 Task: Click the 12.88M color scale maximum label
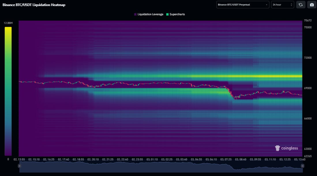[x=8, y=23]
